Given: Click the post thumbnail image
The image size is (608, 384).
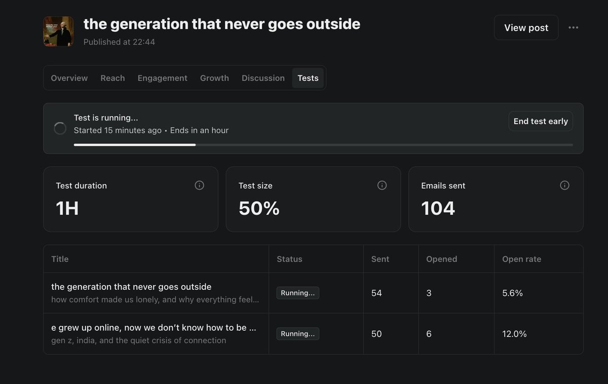Looking at the screenshot, I should click(x=58, y=31).
